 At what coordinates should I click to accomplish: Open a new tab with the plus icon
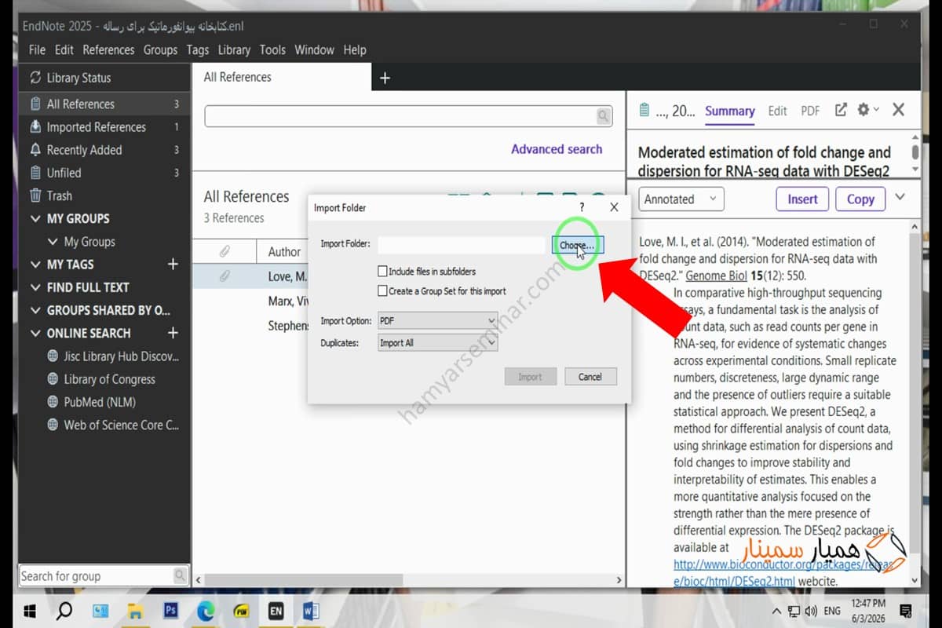pyautogui.click(x=385, y=78)
